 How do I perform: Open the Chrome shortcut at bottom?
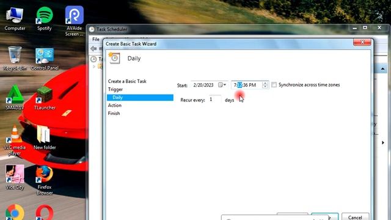pos(15,212)
